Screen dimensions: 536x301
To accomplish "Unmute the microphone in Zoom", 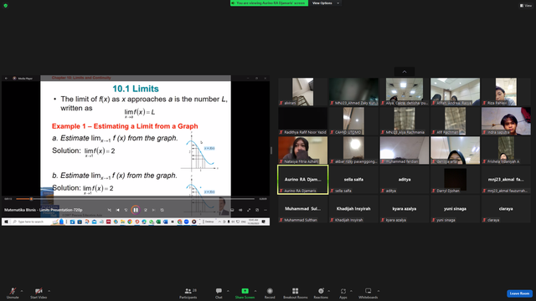I will click(x=13, y=293).
